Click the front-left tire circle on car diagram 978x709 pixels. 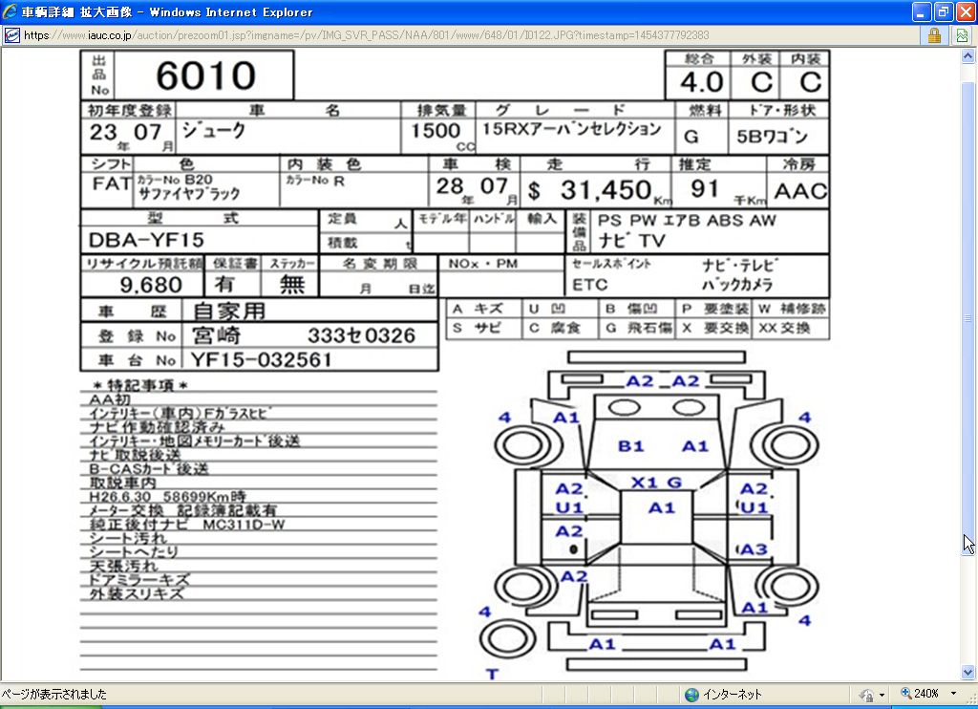(521, 444)
